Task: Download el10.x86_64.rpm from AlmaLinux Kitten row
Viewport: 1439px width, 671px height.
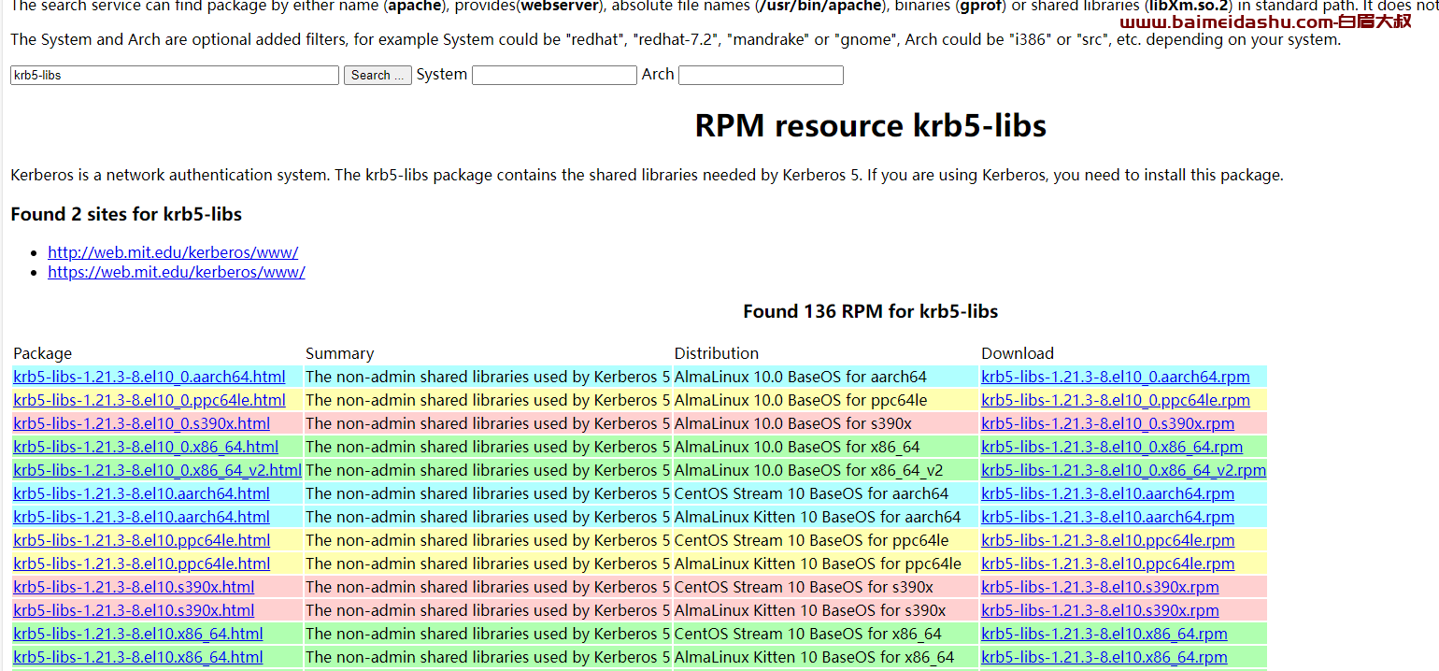Action: 1104,657
